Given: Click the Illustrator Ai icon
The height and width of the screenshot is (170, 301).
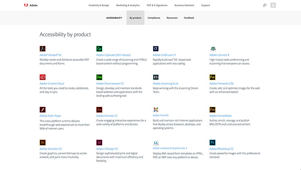Looking at the screenshot, I should [43, 142].
